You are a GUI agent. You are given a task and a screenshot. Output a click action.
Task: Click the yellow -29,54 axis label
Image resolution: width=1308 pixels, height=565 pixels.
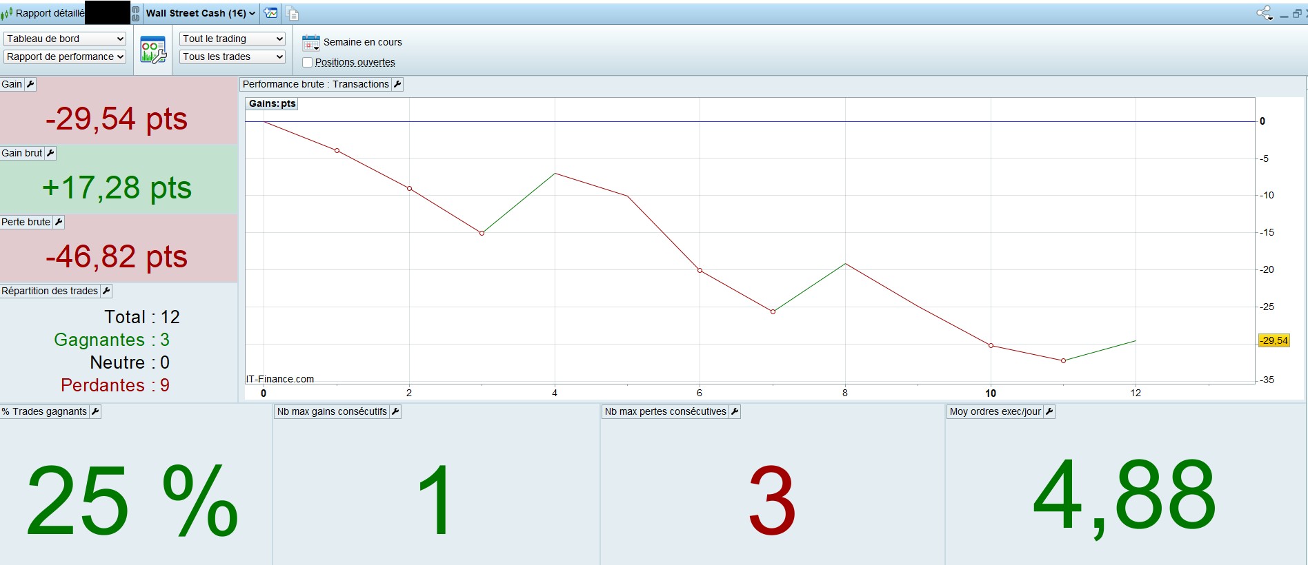click(x=1274, y=340)
